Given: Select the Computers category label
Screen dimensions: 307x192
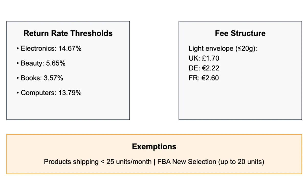Looking at the screenshot, I should coord(38,93).
